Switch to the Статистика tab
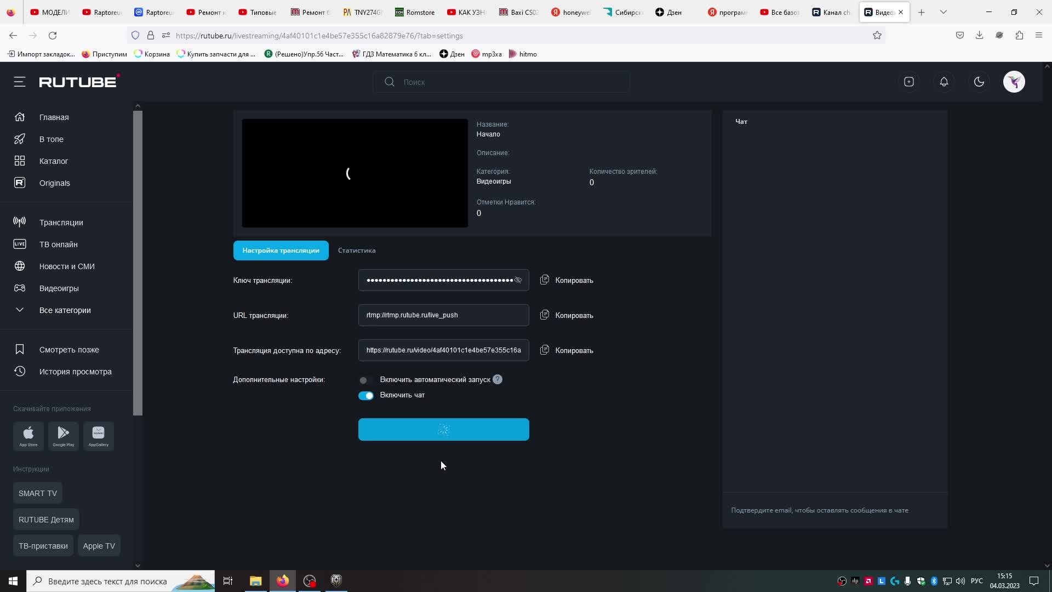Screen dimensions: 1052x592 (x=357, y=251)
